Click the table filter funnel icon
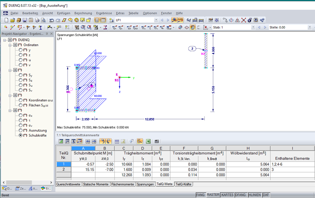Viewport: 315px width, 198px height. coord(131,141)
